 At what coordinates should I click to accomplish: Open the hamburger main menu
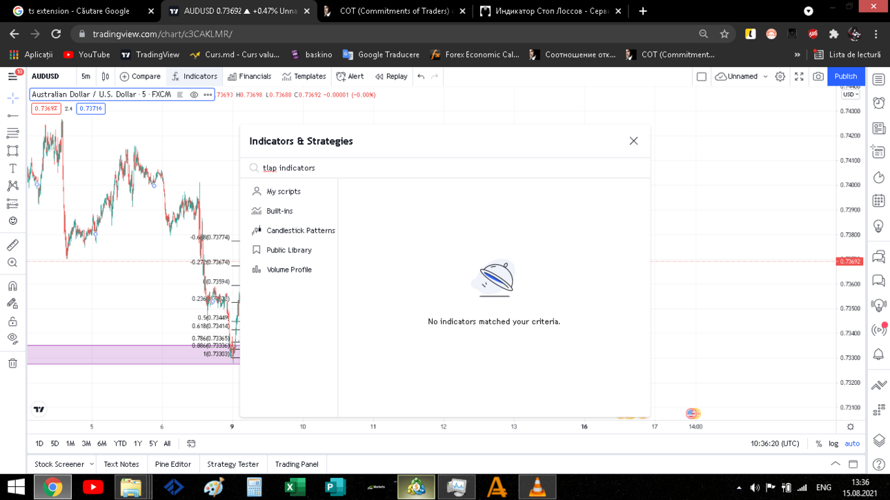click(x=12, y=77)
